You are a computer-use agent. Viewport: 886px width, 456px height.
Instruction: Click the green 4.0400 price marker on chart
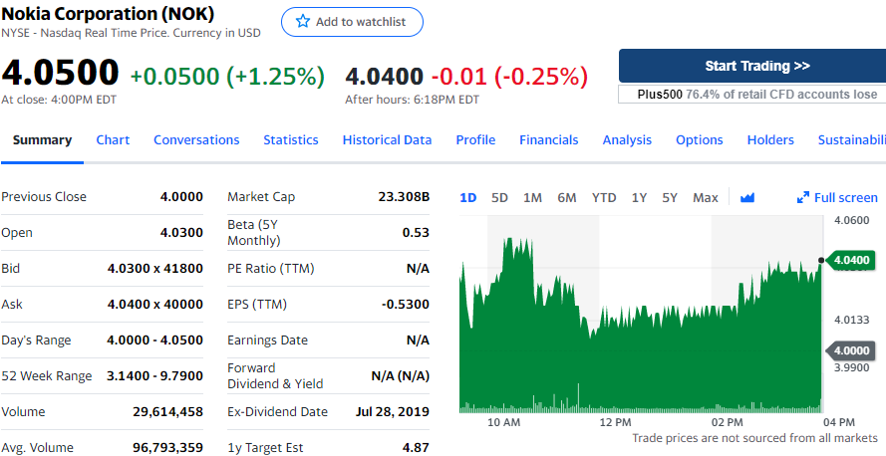click(850, 260)
